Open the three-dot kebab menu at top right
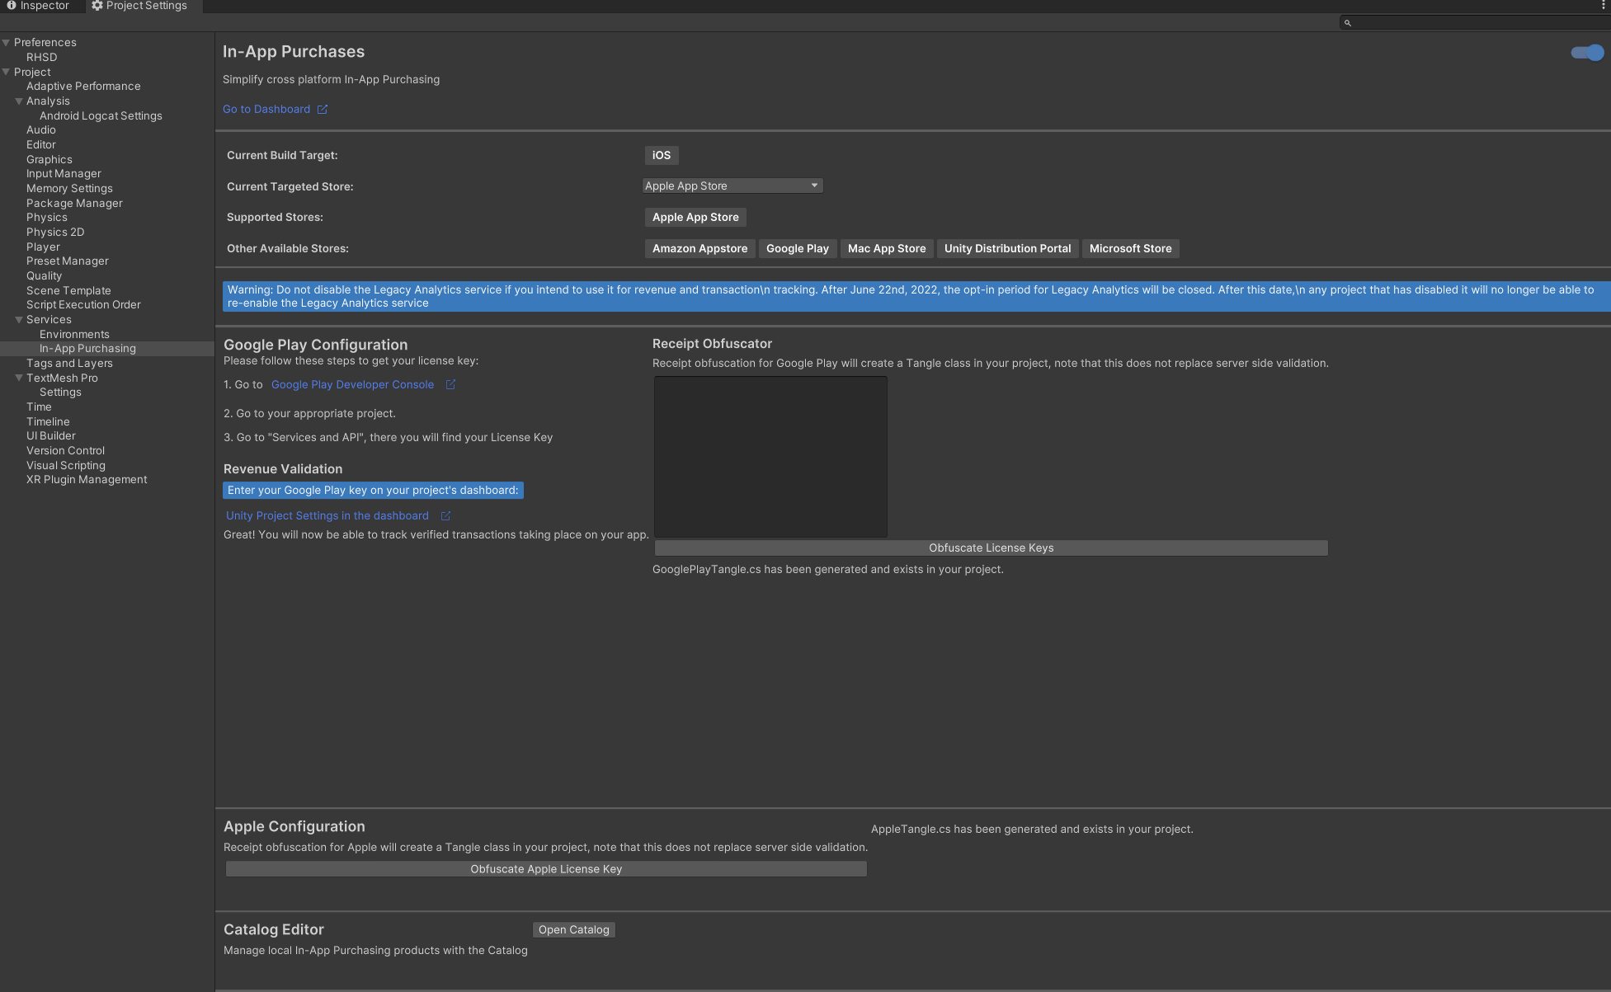1611x992 pixels. pyautogui.click(x=1603, y=6)
